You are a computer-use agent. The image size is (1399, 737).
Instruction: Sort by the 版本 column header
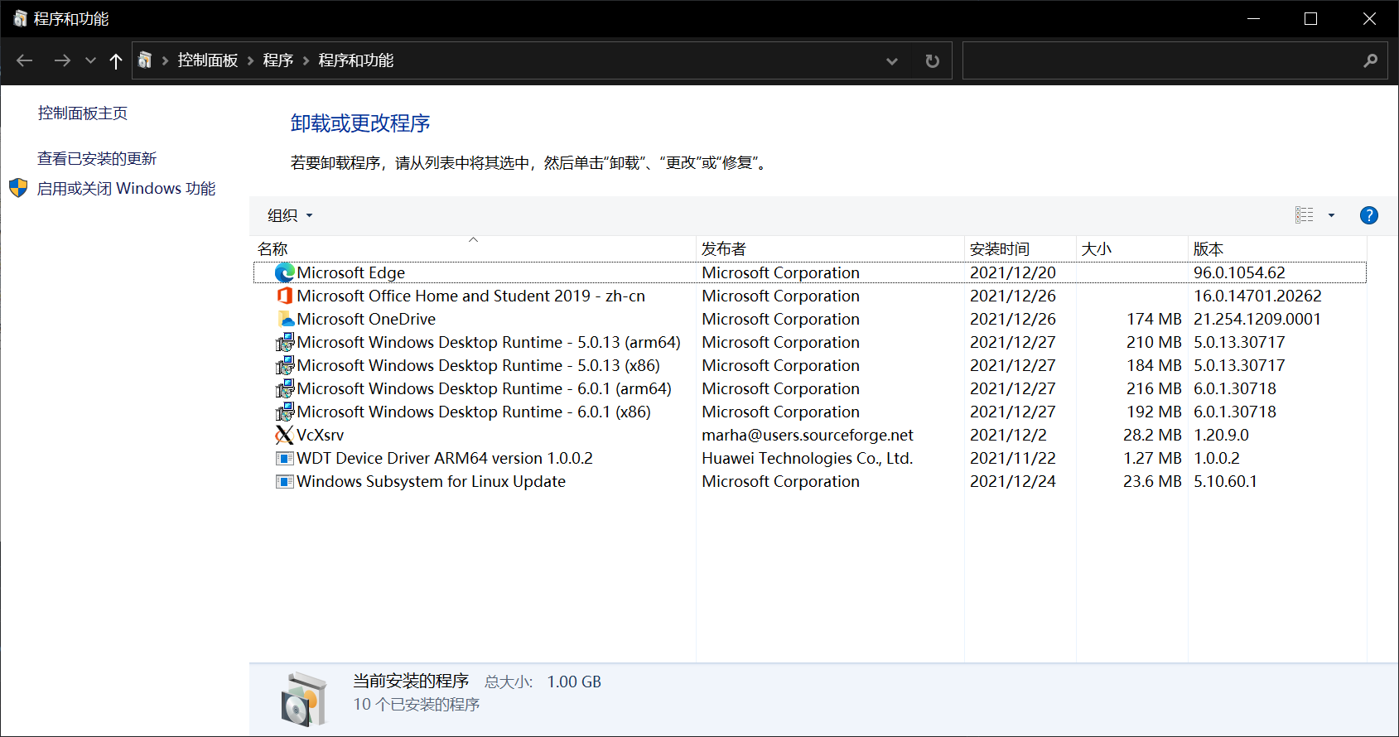[1277, 248]
